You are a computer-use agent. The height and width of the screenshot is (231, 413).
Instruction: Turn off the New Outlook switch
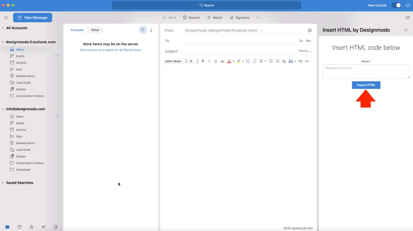click(396, 5)
